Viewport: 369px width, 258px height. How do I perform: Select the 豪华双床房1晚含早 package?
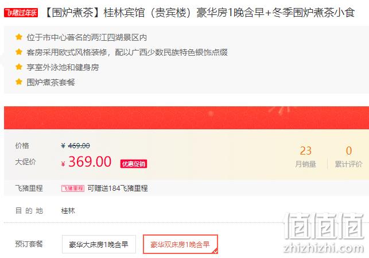[180, 244]
